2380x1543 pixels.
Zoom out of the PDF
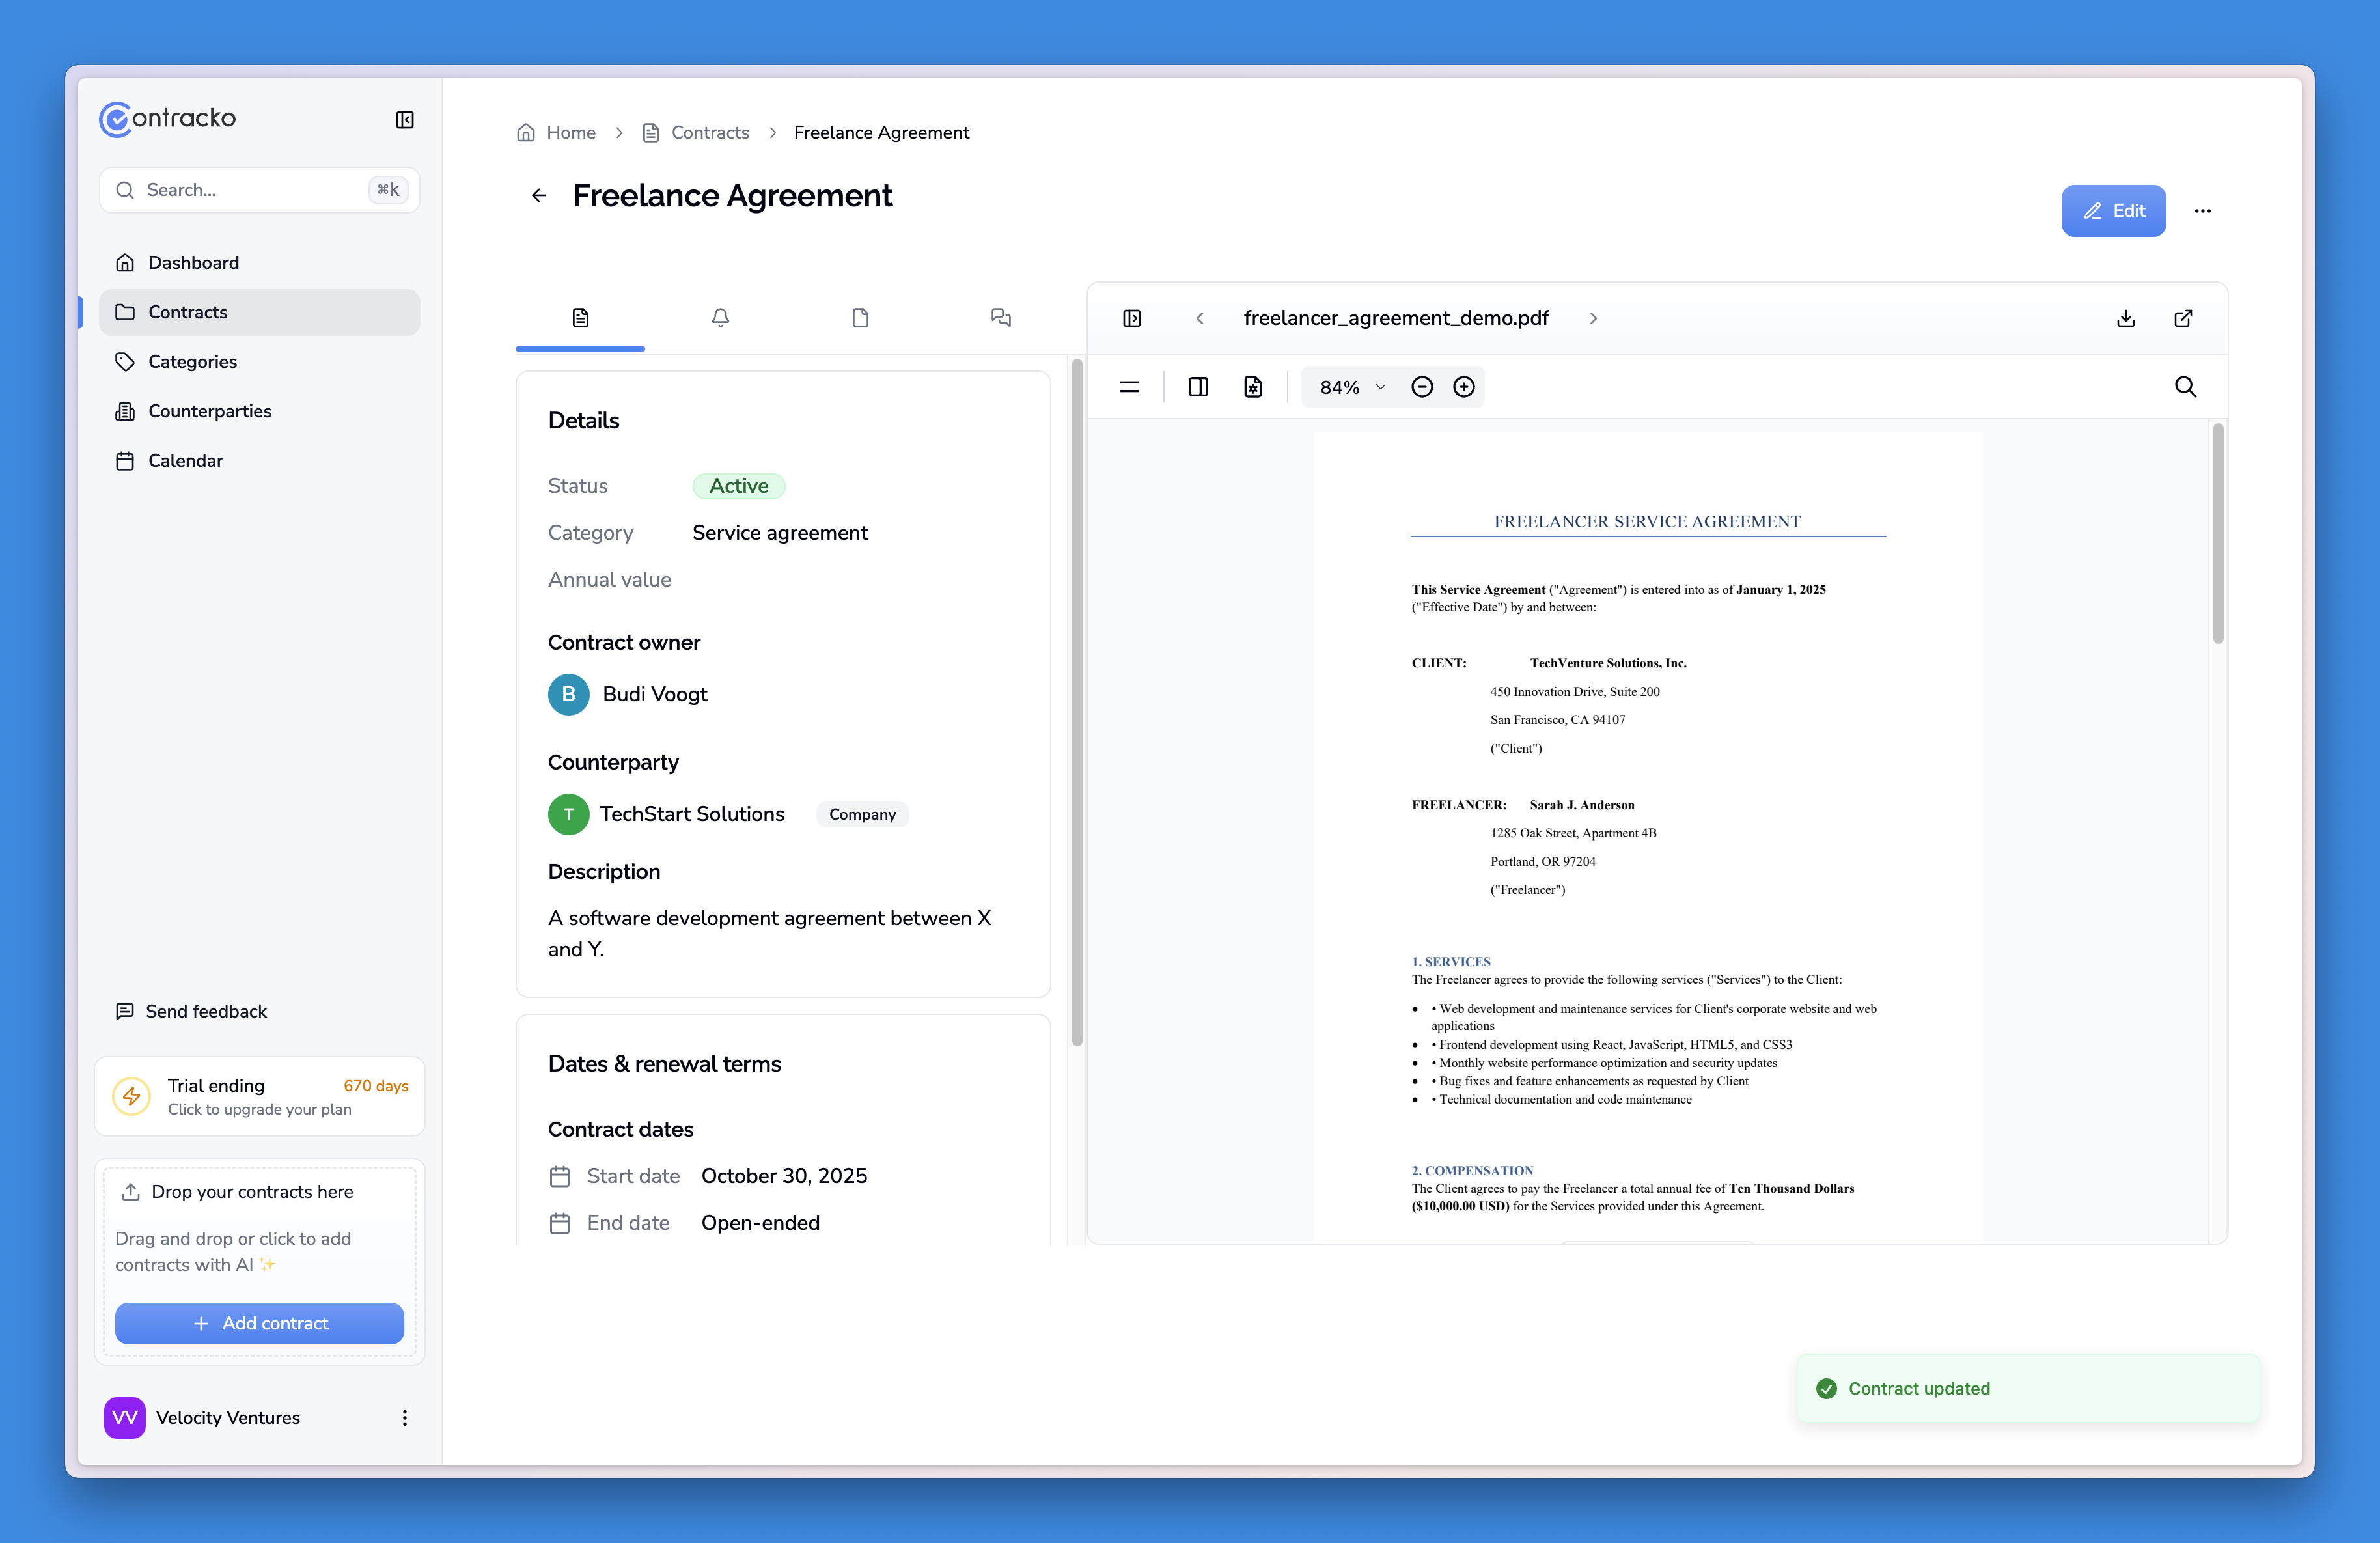(1422, 387)
